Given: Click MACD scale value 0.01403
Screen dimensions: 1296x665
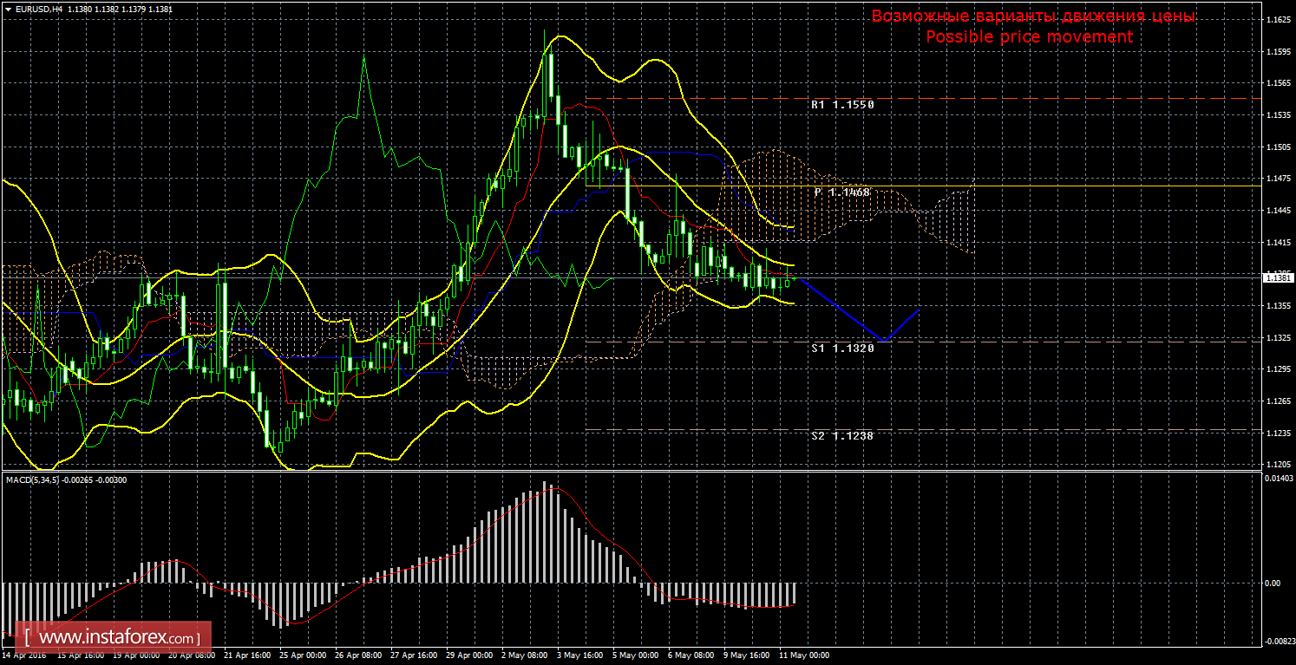Looking at the screenshot, I should click(1280, 479).
